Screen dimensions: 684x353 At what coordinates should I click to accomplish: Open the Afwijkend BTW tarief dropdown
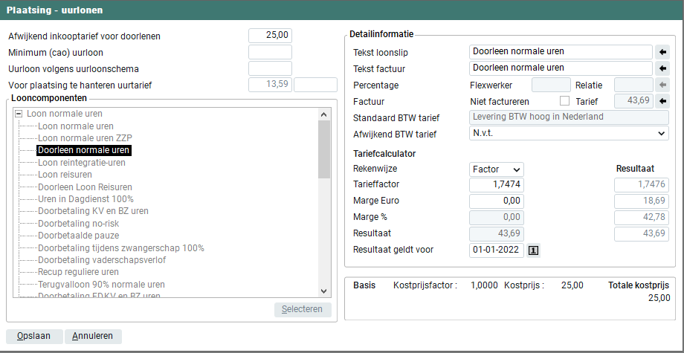569,134
